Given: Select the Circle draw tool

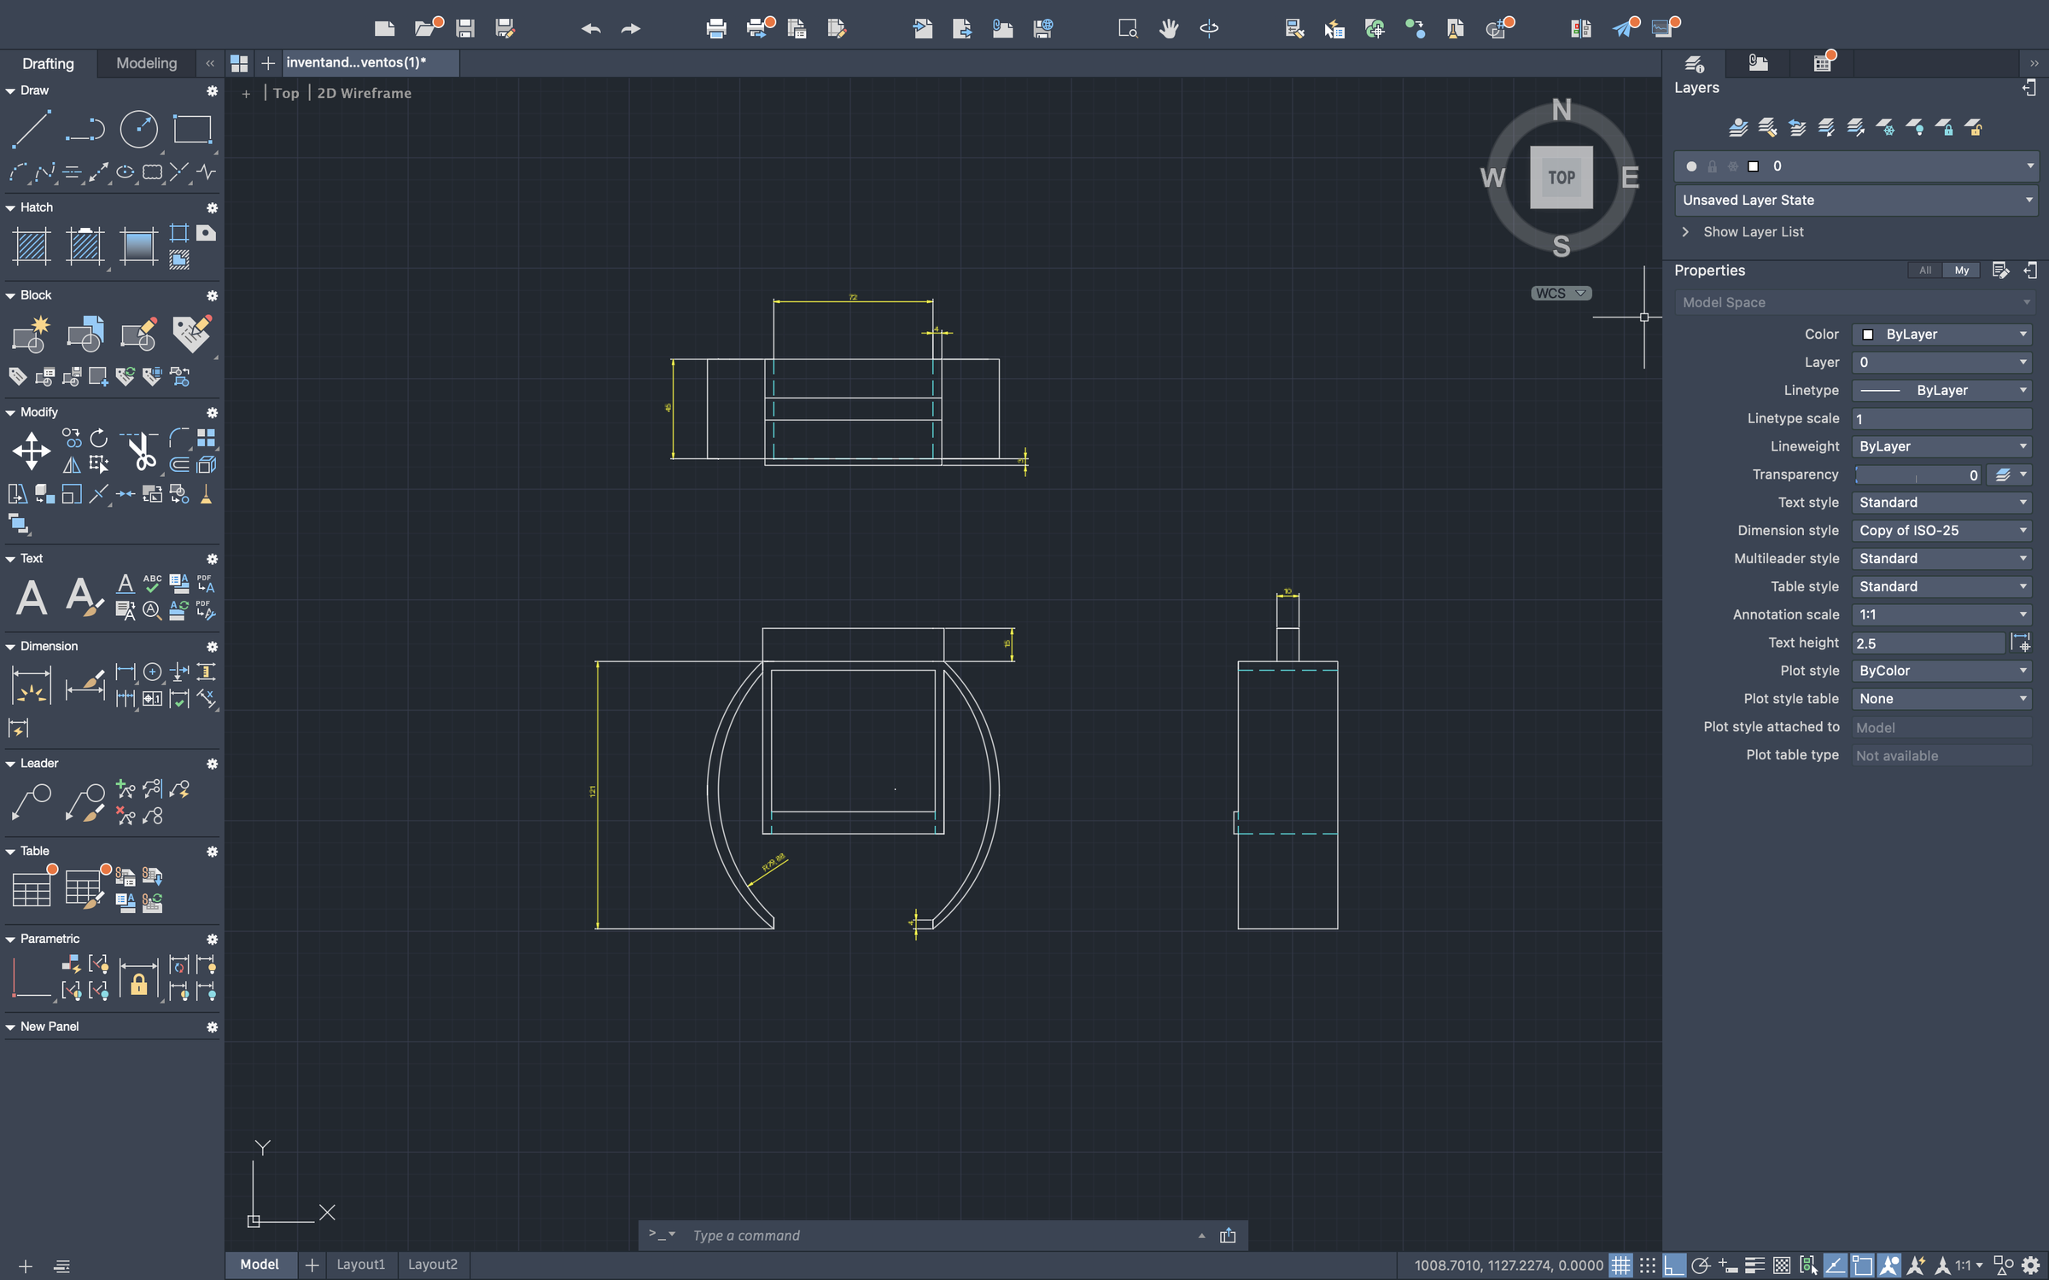Looking at the screenshot, I should (138, 130).
